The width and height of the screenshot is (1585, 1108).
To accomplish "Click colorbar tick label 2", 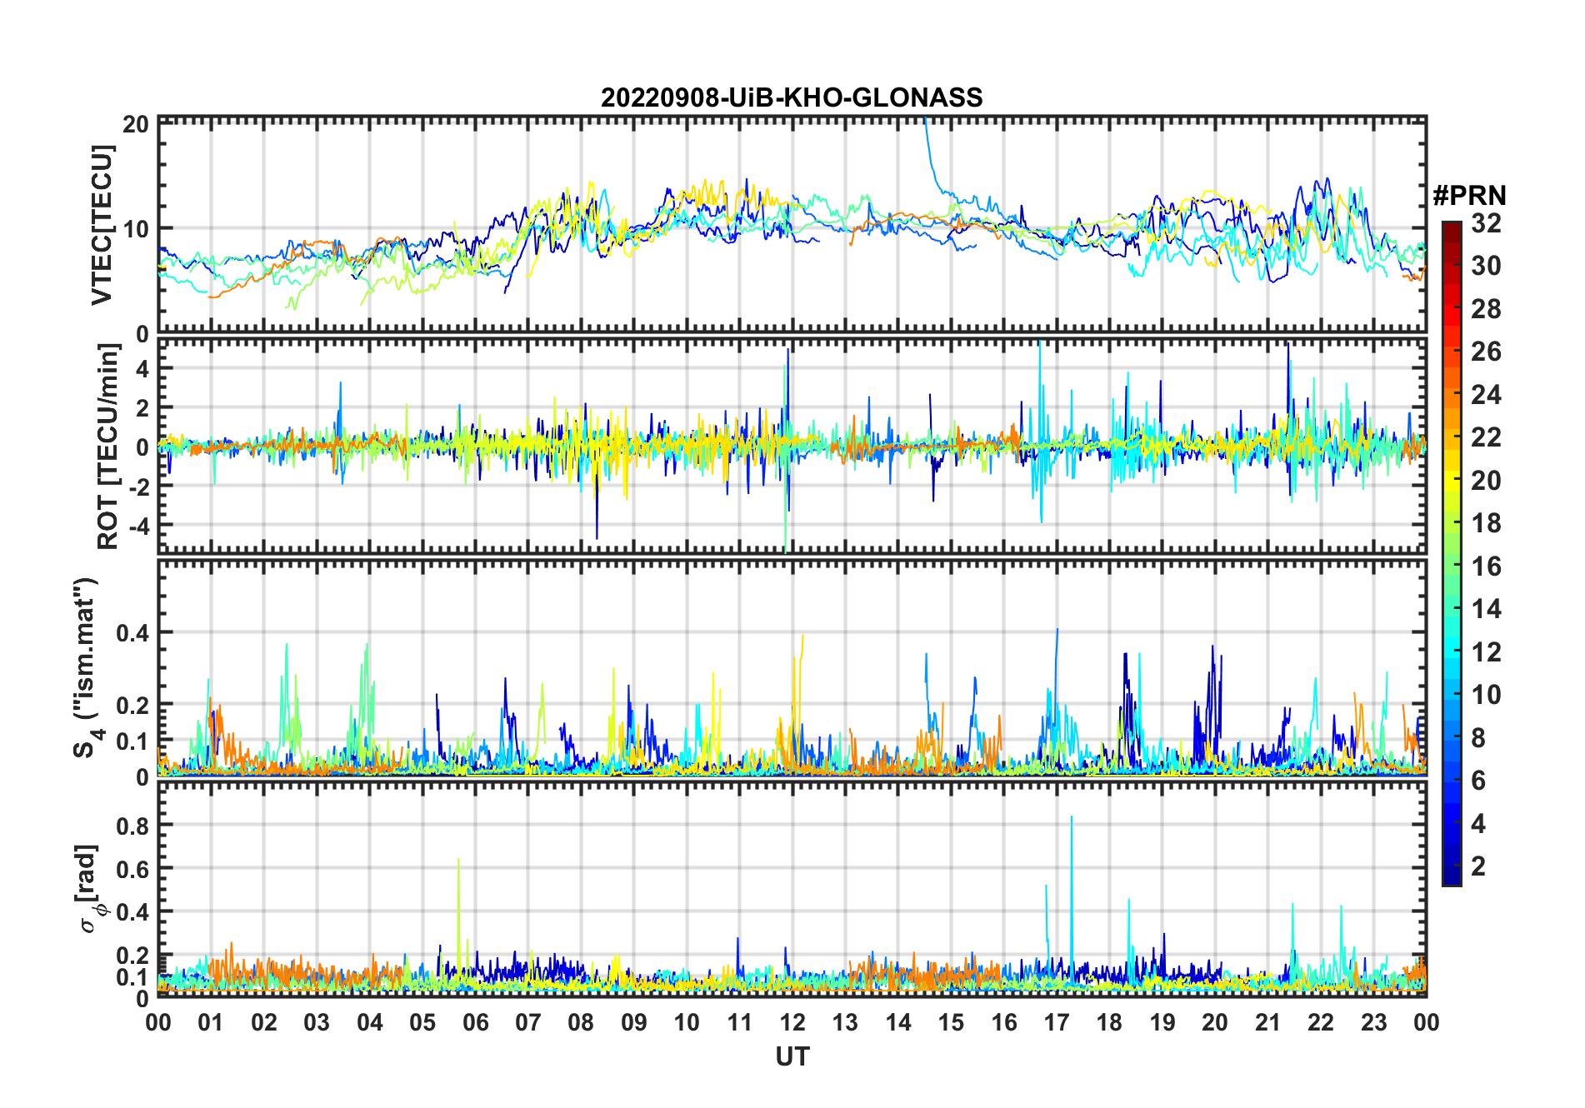I will pyautogui.click(x=1478, y=866).
